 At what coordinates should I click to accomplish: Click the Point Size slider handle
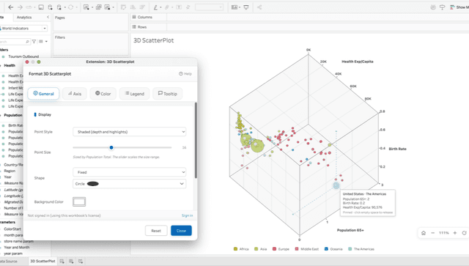[111, 147]
